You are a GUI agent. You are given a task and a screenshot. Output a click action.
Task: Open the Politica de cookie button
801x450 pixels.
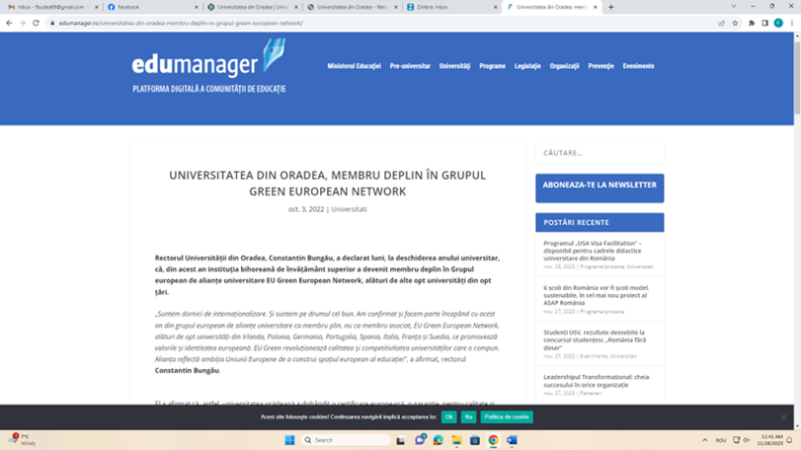(x=507, y=417)
